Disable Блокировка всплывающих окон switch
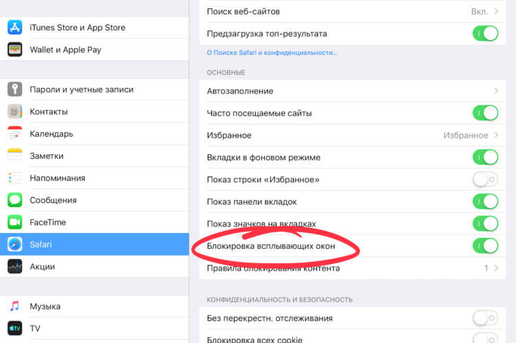Viewport: 516px width, 343px height. (486, 246)
